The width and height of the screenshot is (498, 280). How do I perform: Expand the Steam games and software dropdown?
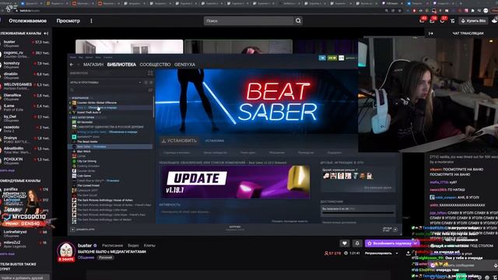click(x=140, y=82)
